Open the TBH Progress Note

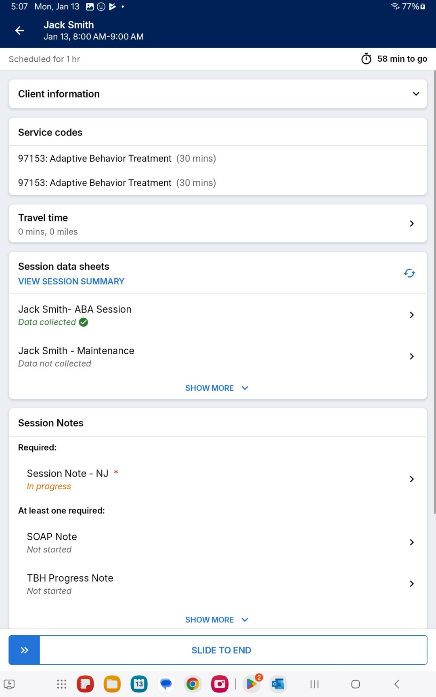point(218,584)
